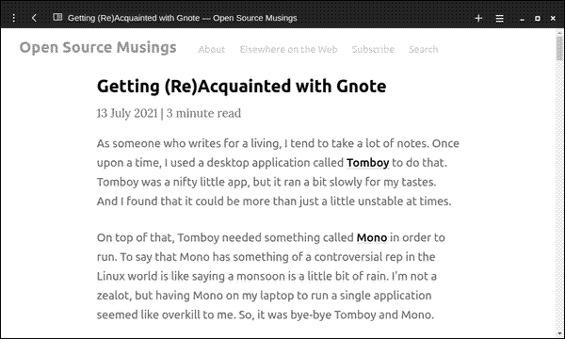This screenshot has width=565, height=339.
Task: Open Elsewhere on the Web page
Action: coord(289,49)
